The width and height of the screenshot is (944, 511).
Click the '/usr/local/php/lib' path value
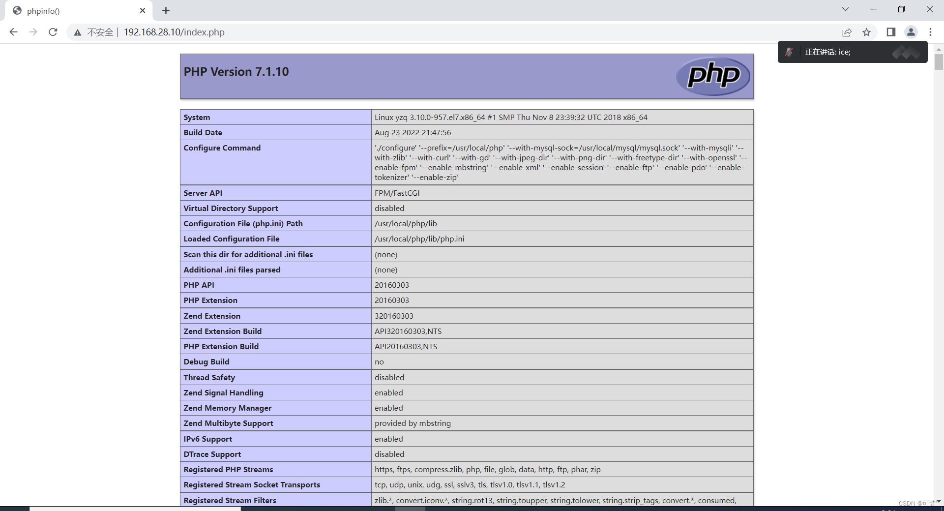click(x=406, y=224)
